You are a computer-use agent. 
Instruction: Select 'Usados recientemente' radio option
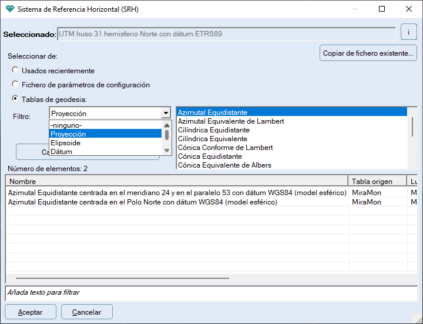click(15, 70)
